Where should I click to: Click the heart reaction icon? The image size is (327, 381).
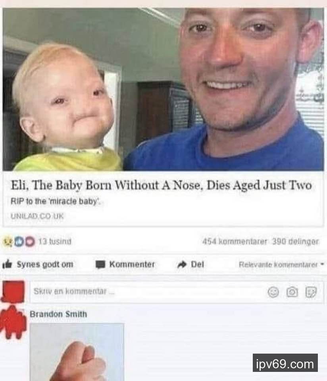tap(30, 242)
